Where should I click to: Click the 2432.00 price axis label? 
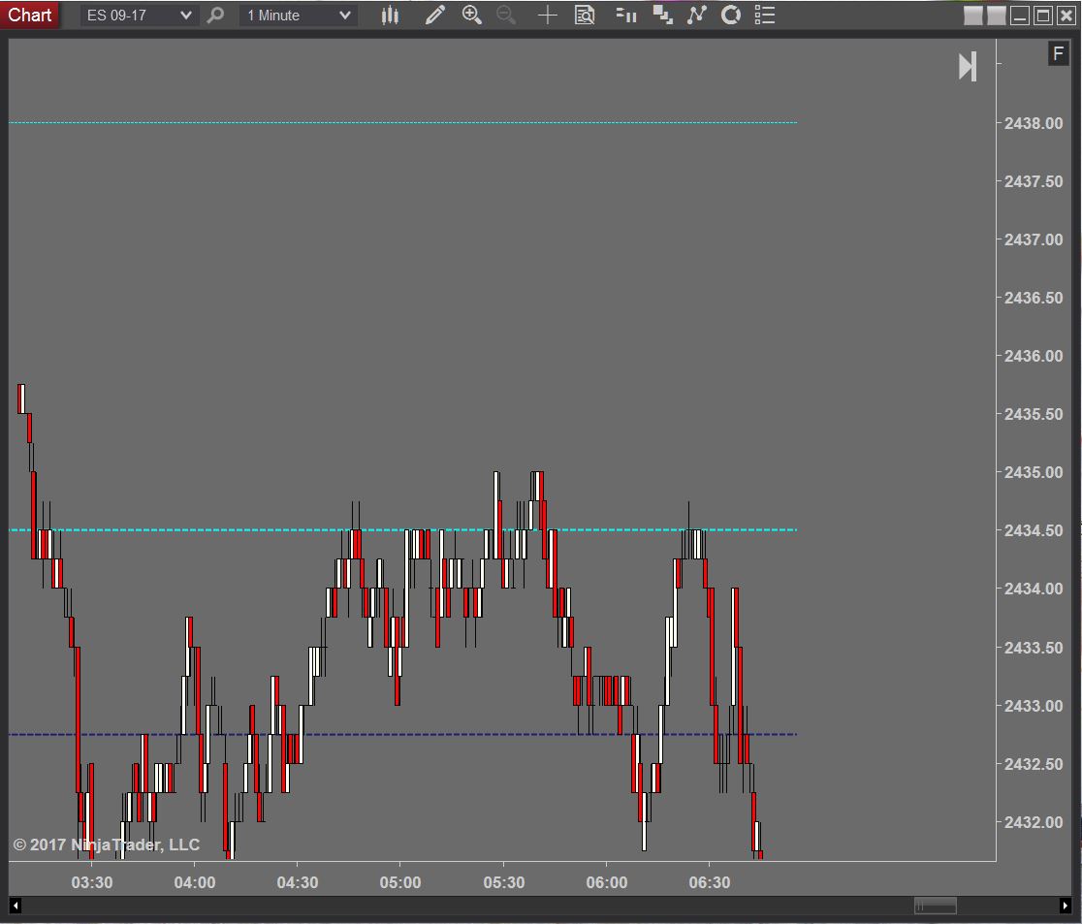(1033, 822)
